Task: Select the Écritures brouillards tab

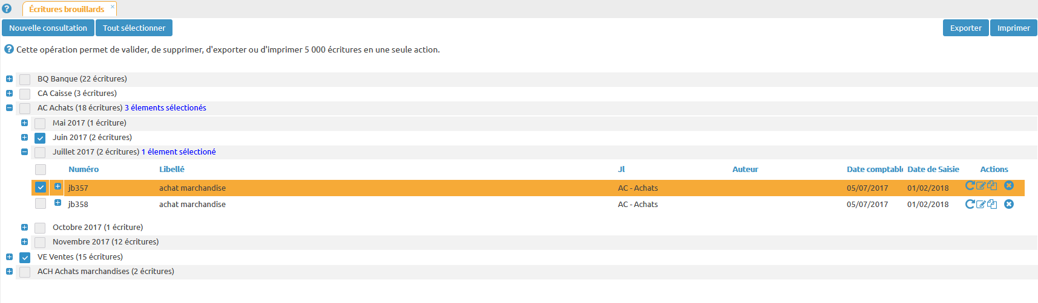Action: (67, 9)
